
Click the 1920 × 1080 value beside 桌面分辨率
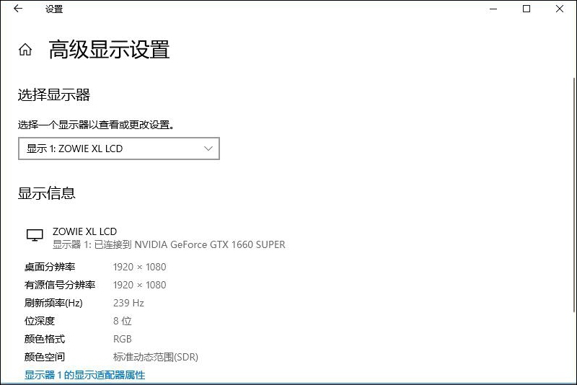[x=139, y=267]
